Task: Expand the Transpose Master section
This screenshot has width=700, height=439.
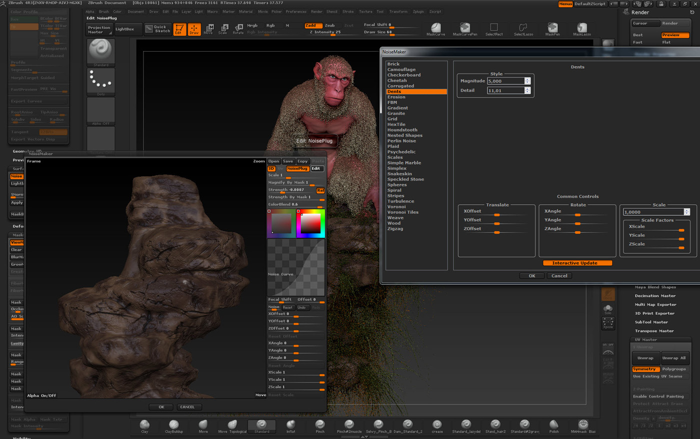Action: [x=654, y=331]
